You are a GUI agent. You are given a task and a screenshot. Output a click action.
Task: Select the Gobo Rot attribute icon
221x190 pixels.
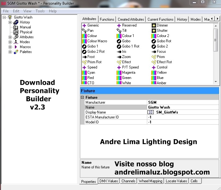coord(154,41)
